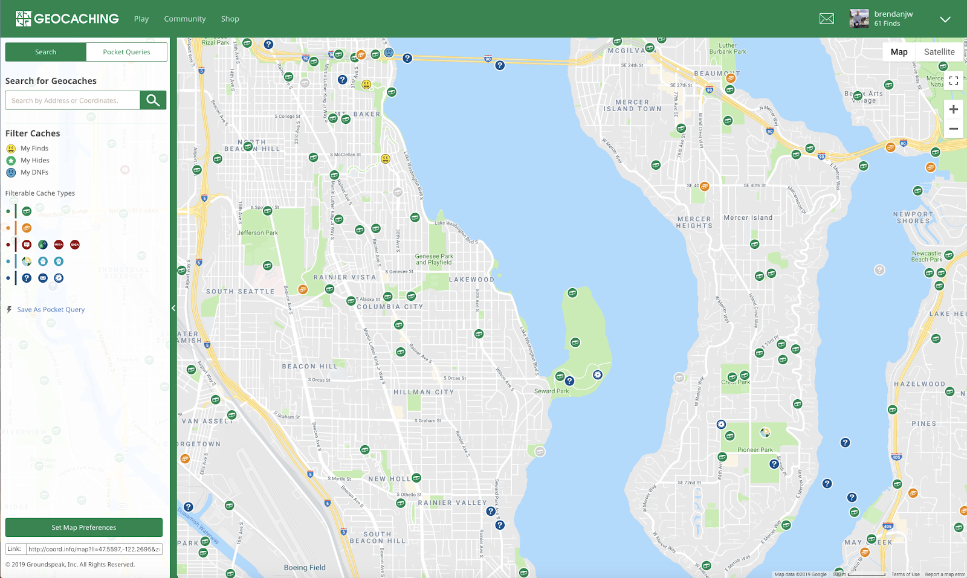Click Set Map Preferences button

[x=84, y=527]
